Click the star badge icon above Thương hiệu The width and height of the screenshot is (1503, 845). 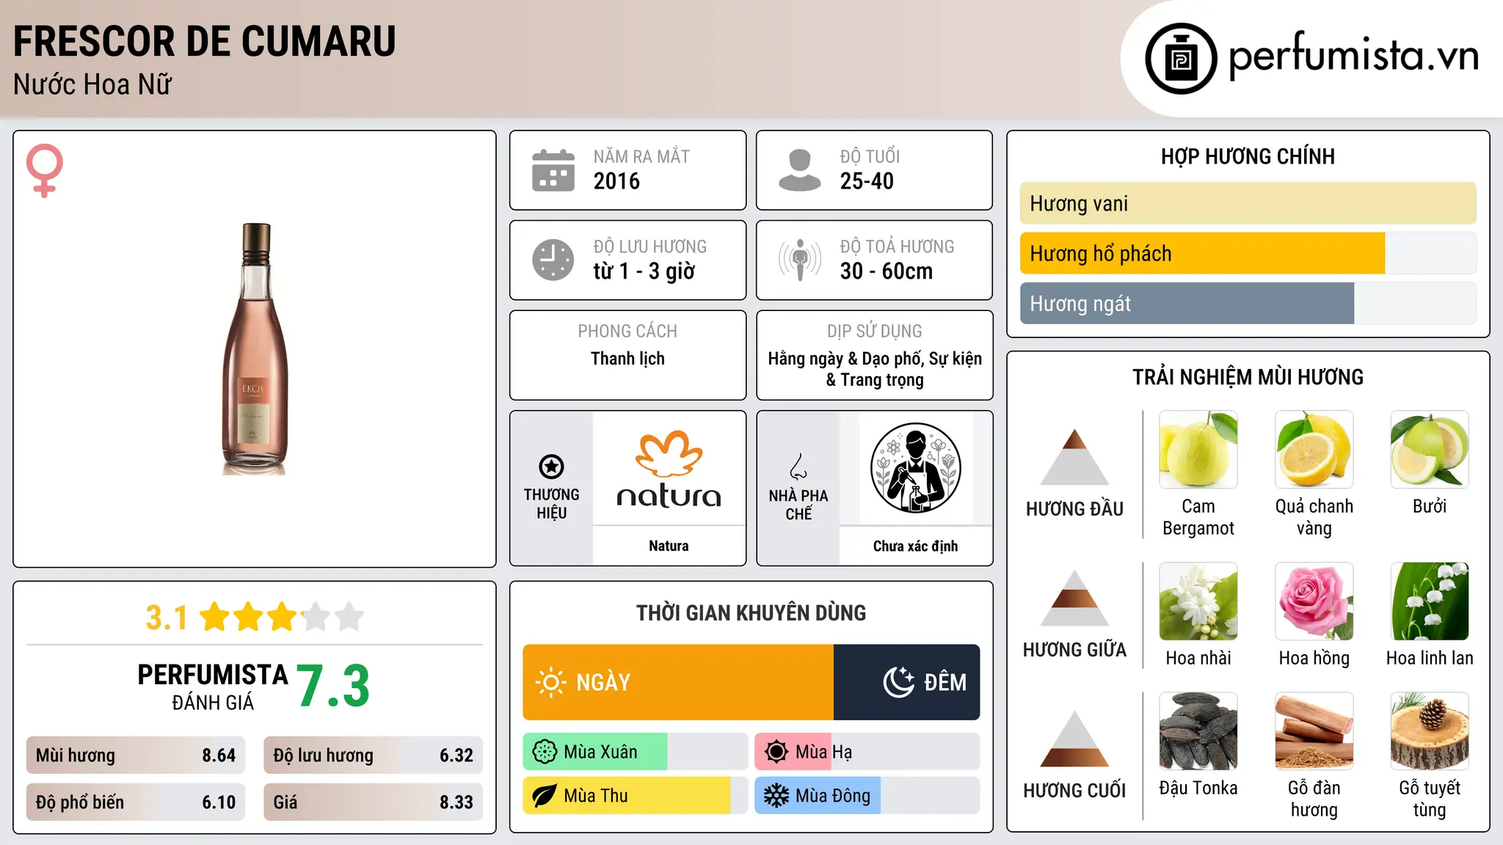pos(551,467)
